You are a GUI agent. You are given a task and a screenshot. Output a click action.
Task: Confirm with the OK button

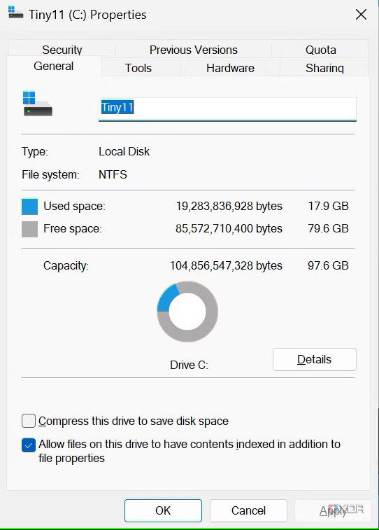(163, 510)
